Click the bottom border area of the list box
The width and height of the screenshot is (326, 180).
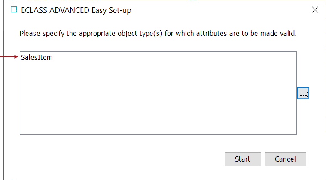158,134
